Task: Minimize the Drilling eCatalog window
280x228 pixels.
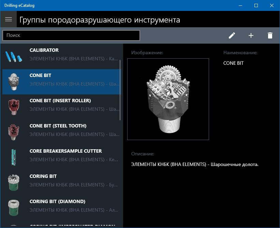Action: [x=240, y=5]
